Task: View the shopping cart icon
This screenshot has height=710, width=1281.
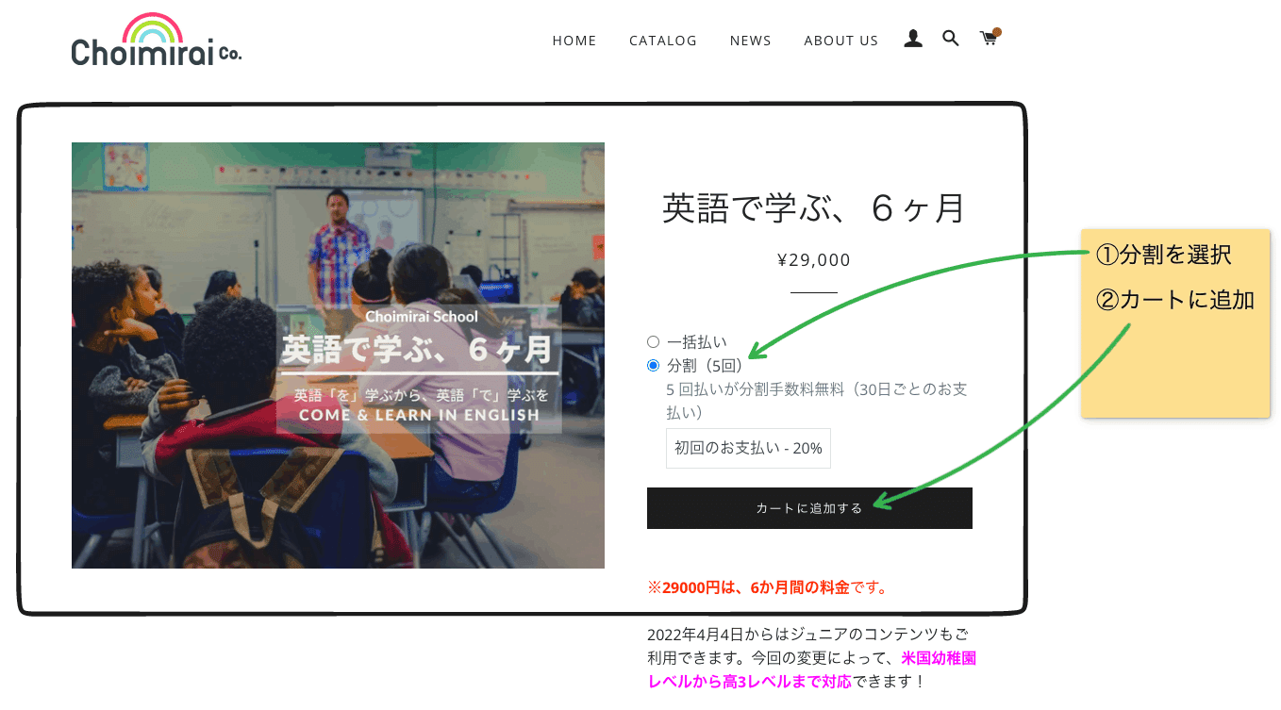Action: pyautogui.click(x=988, y=40)
